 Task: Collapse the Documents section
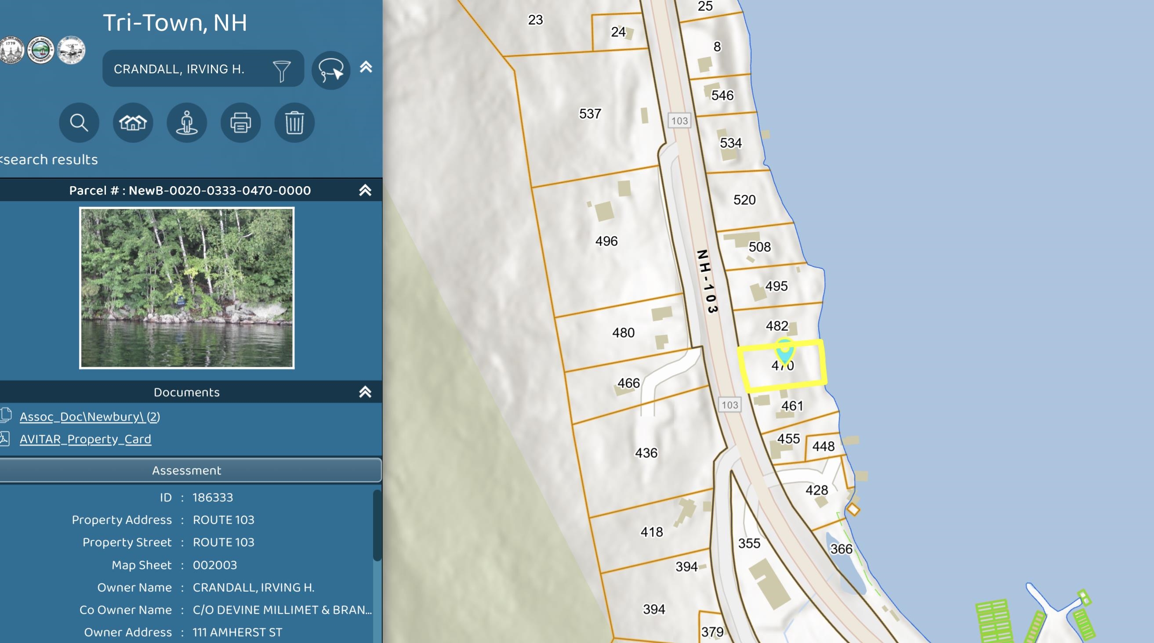pyautogui.click(x=365, y=392)
